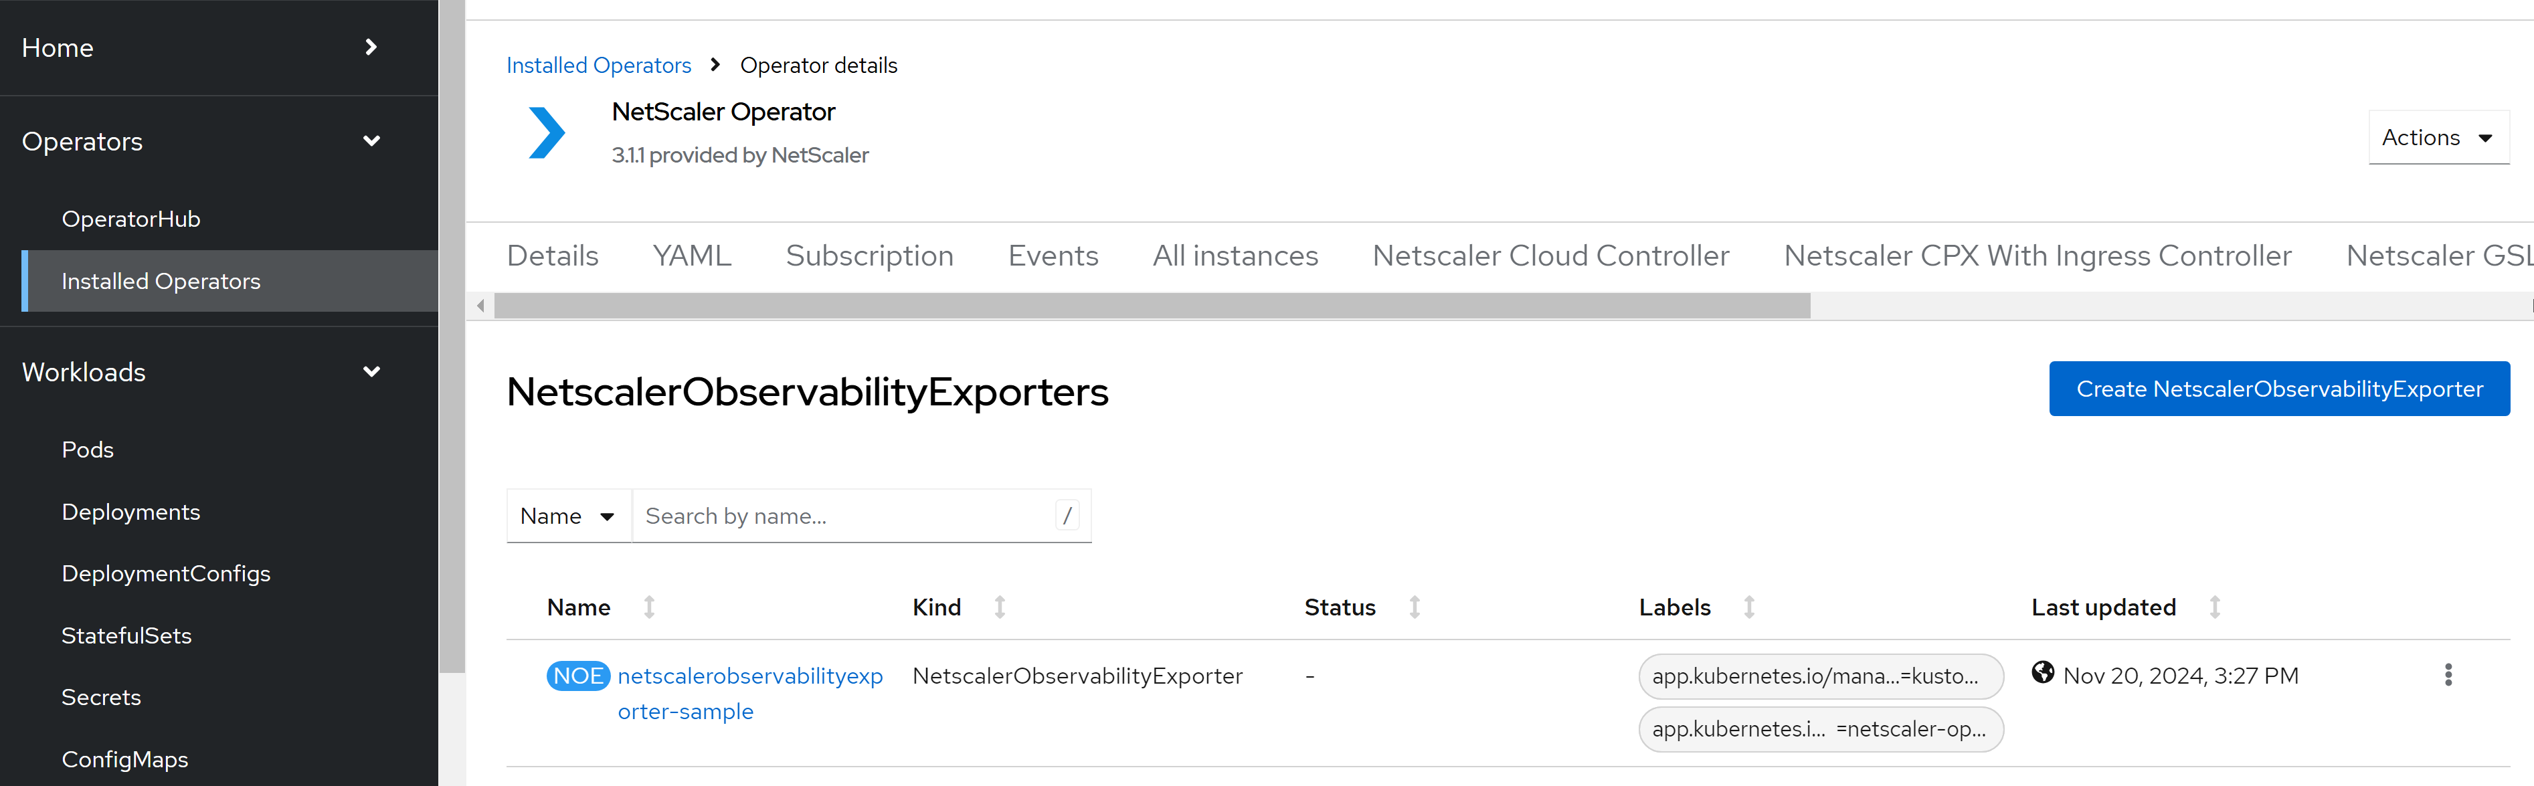Go to Installed Operators breadcrumb link

pyautogui.click(x=598, y=65)
